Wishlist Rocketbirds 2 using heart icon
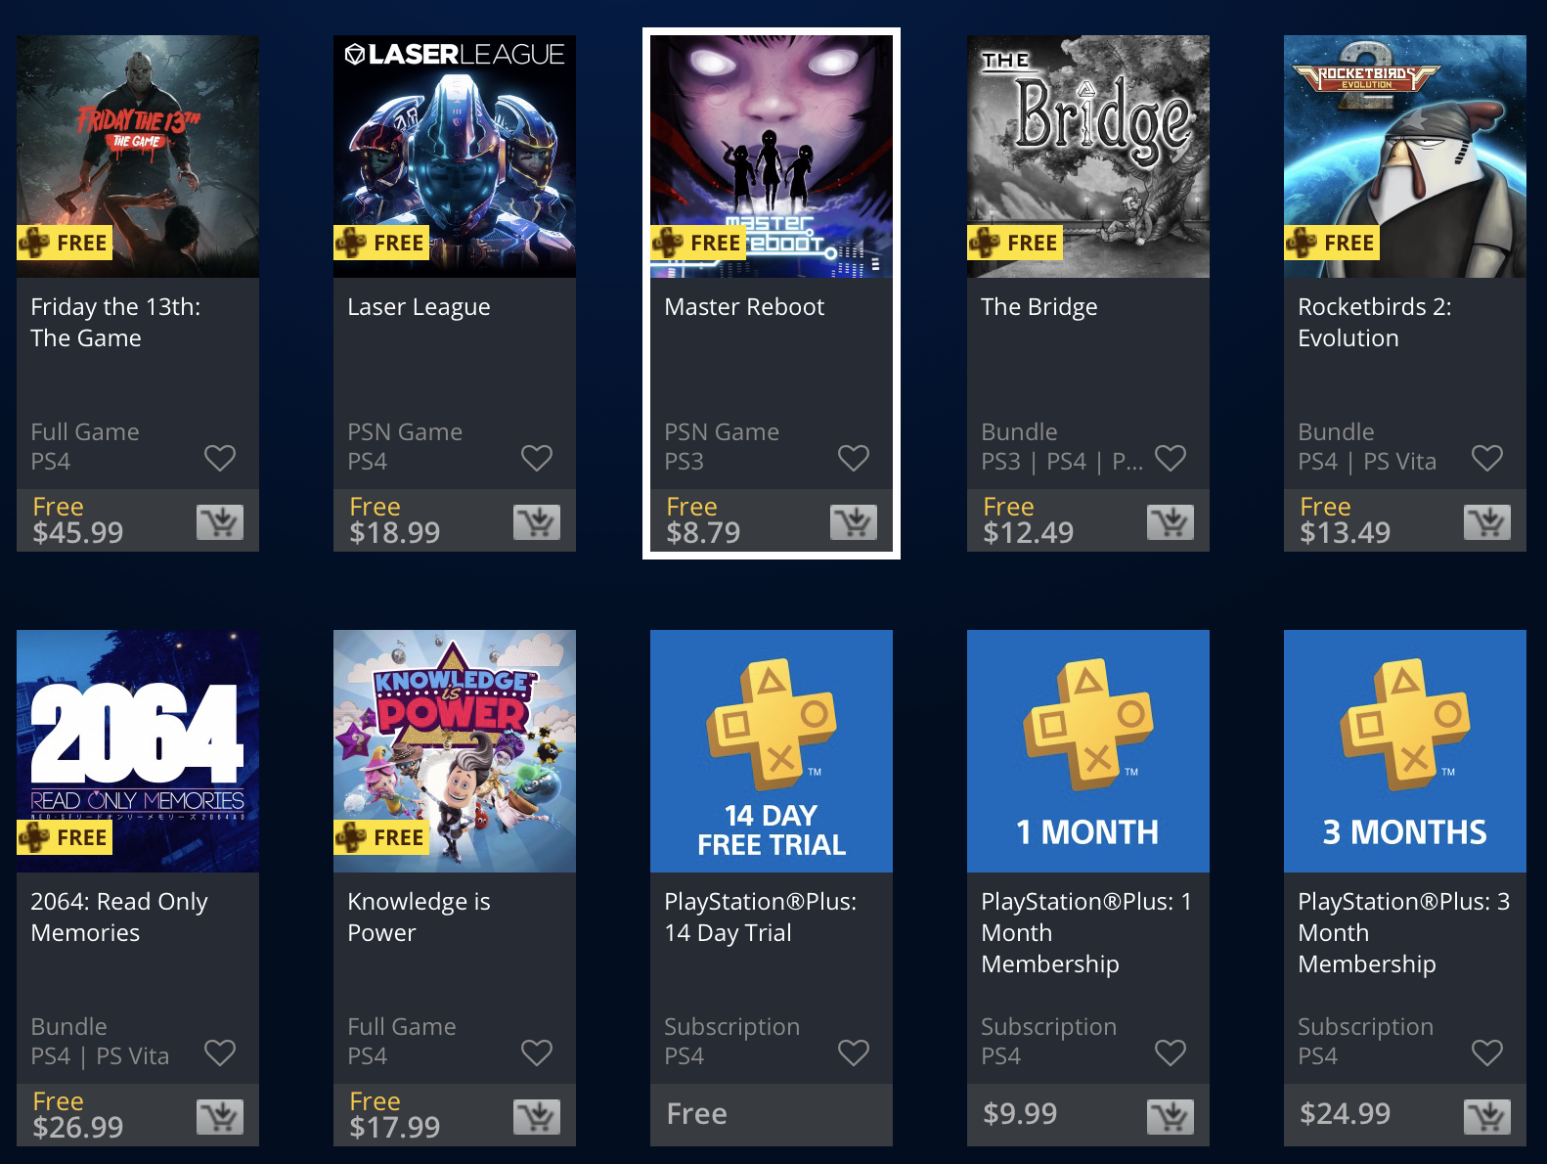The image size is (1547, 1164). [x=1487, y=458]
